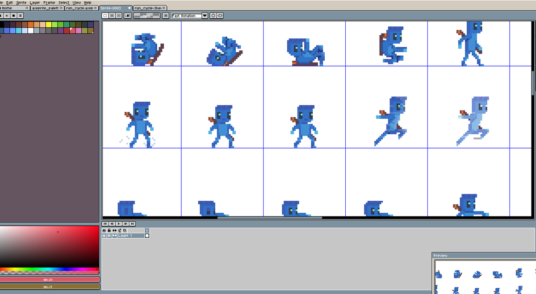Toggle visibility of all layers in header
Screen dimensions: 536x294
point(104,230)
